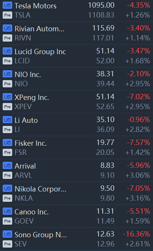
Task: Click the RIVN ticker symbol
Action: (x=23, y=38)
